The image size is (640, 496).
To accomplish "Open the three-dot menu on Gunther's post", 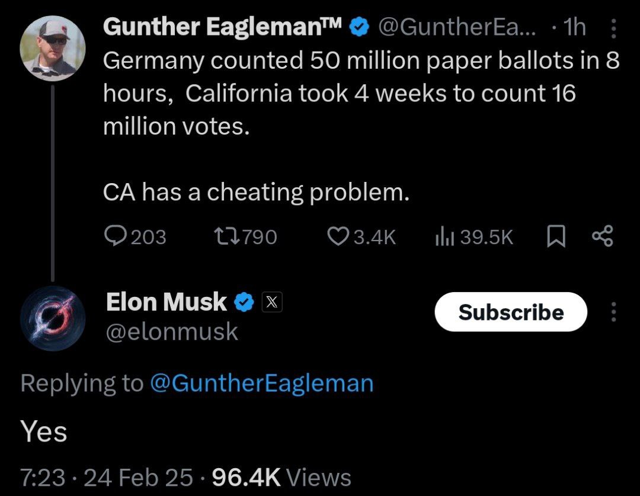I will [613, 28].
